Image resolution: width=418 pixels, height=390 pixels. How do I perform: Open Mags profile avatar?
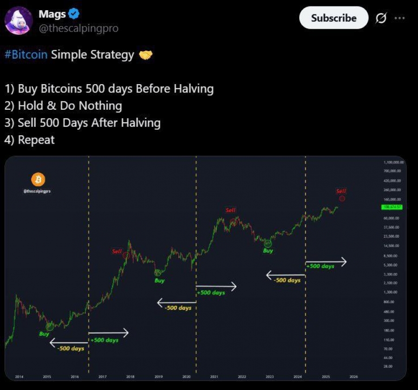pyautogui.click(x=19, y=20)
